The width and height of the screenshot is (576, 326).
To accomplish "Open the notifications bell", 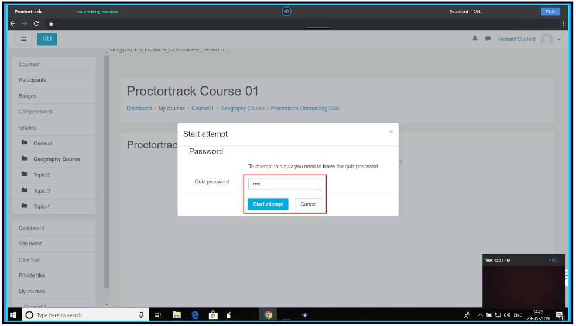I will [x=475, y=39].
